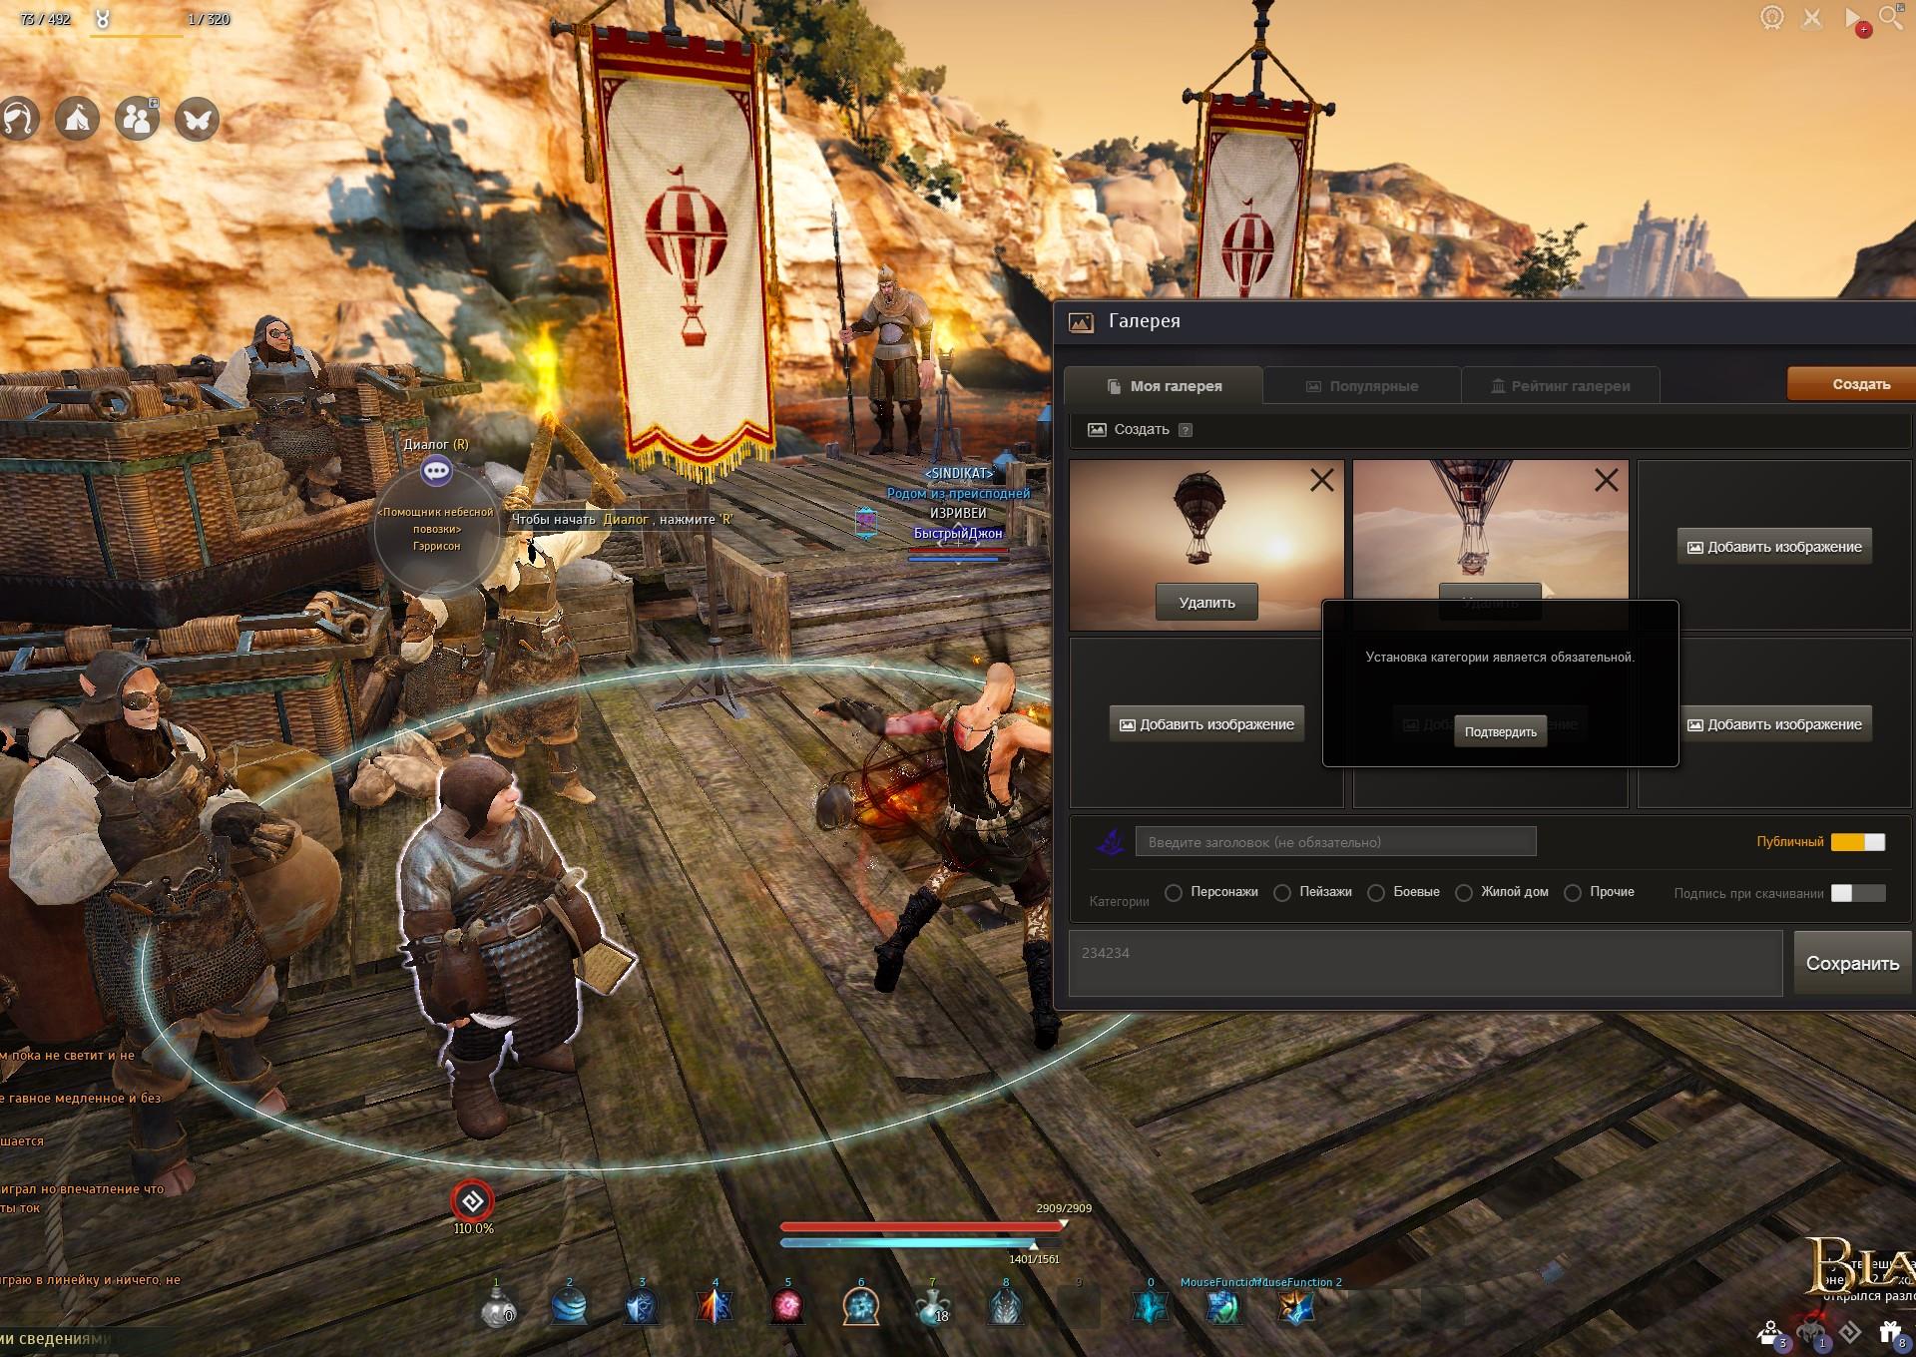Screen dimensions: 1916x1357
Task: Select the second hot air balloon thumbnail
Action: pyautogui.click(x=1490, y=530)
